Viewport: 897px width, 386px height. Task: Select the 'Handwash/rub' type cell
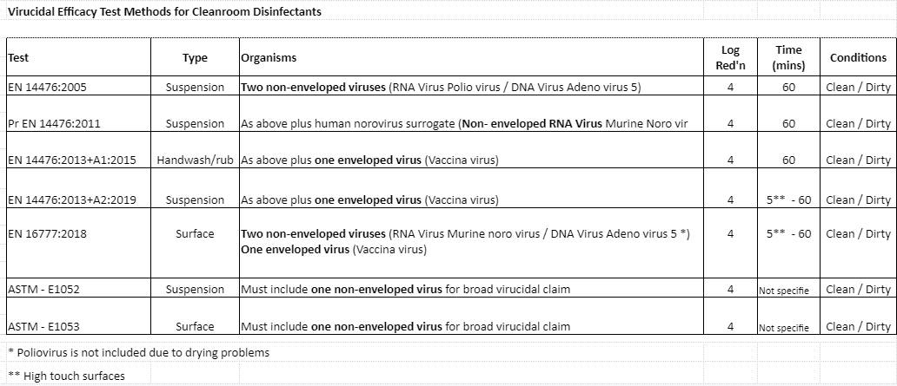coord(196,160)
